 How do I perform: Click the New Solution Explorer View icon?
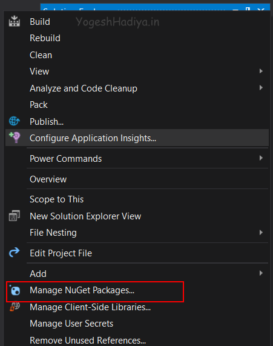15,216
